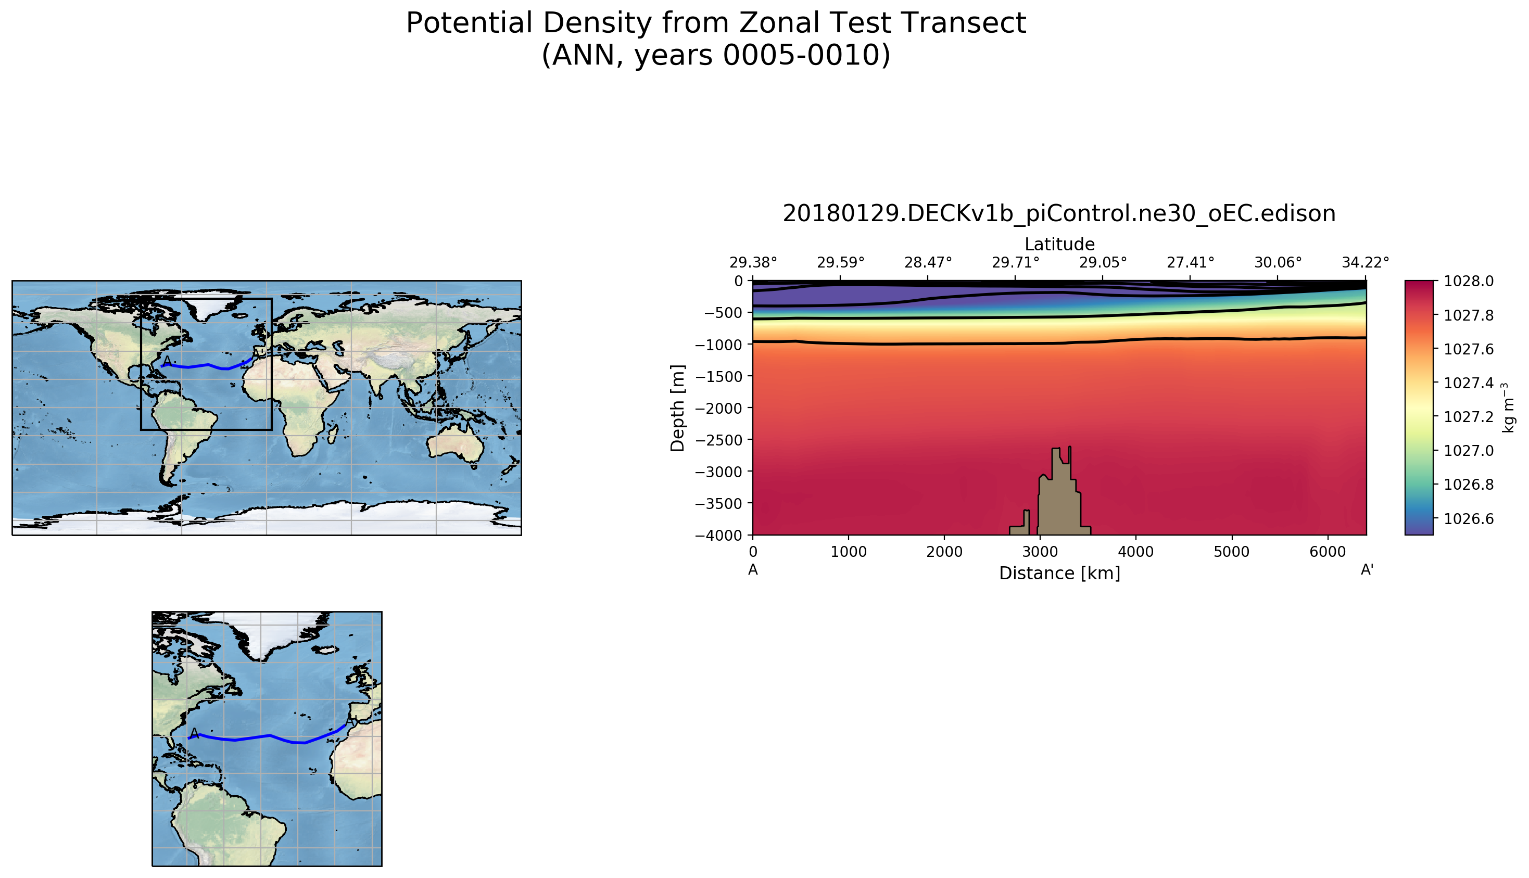
Task: Click the colorbar at the 1028.0 red end
Action: (x=1419, y=285)
